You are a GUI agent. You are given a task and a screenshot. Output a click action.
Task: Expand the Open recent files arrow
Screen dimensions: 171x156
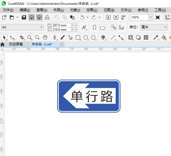[17, 17]
